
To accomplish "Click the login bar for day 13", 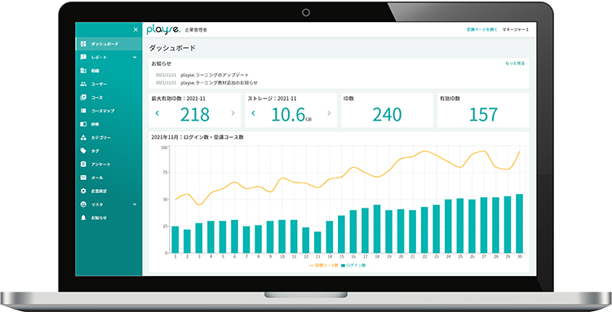I will pyautogui.click(x=317, y=242).
